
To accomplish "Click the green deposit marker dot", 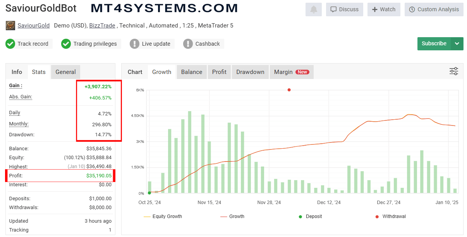I will [x=149, y=193].
